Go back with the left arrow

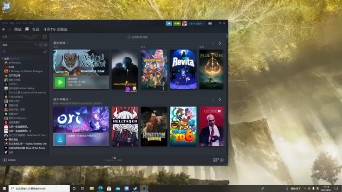tap(4, 29)
